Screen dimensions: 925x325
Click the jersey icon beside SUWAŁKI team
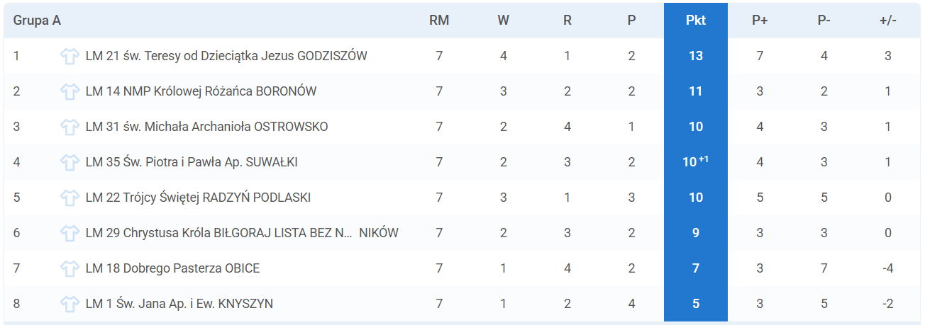point(70,162)
